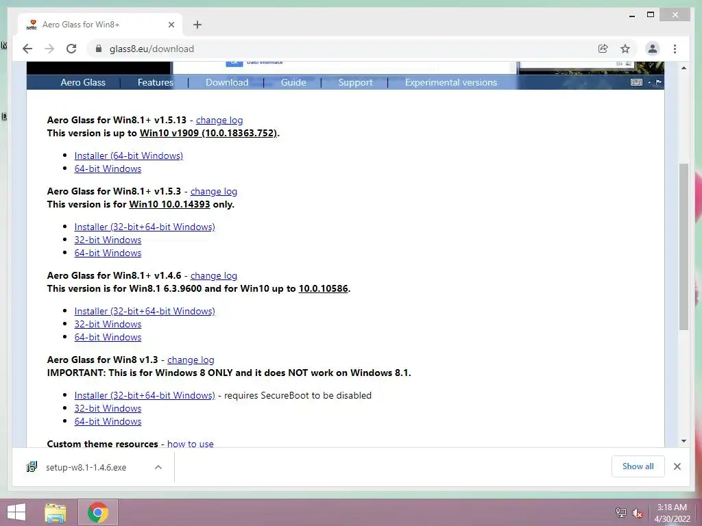Share this page via share icon
Viewport: 702px width, 526px height.
603,49
